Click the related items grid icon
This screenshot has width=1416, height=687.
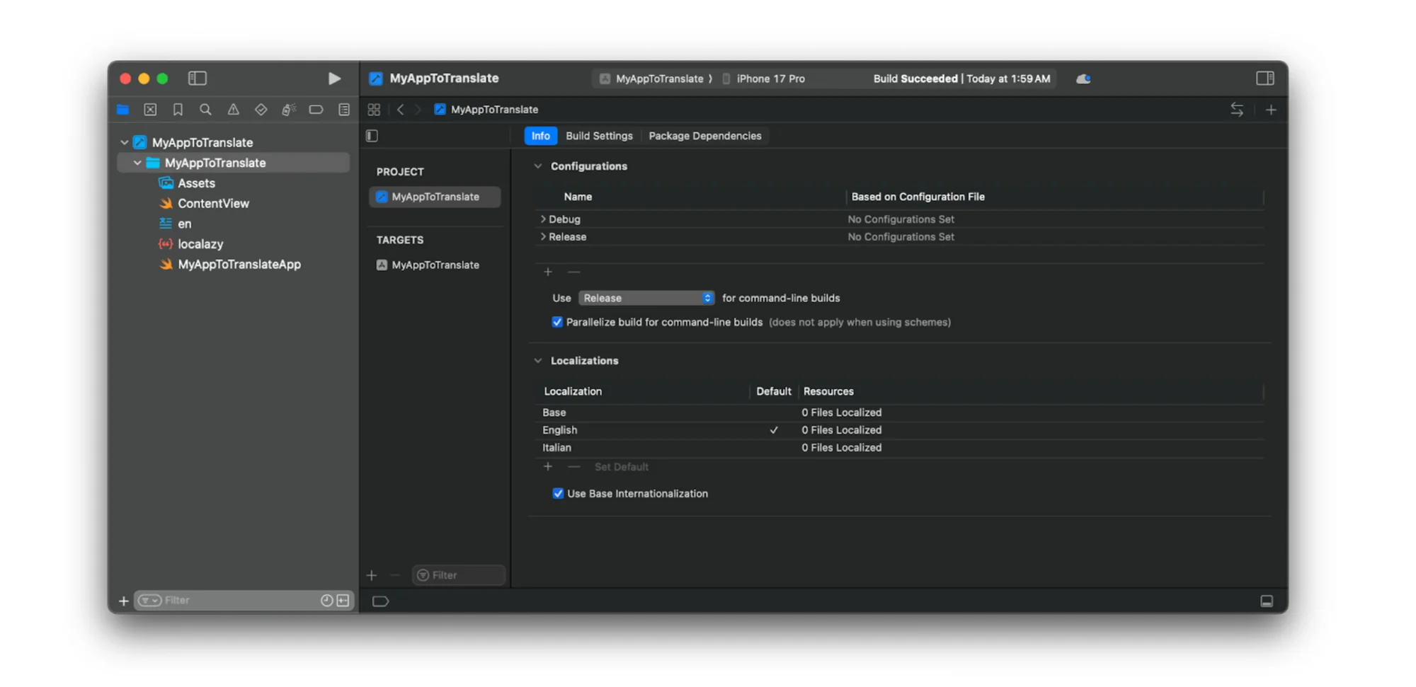[374, 110]
